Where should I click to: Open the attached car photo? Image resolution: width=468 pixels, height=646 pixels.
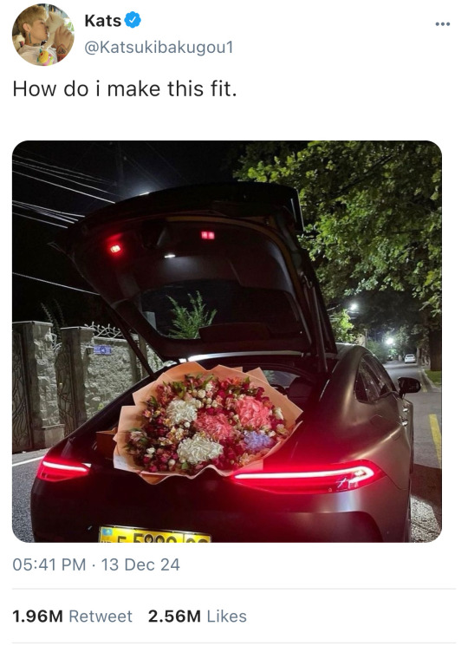[227, 342]
